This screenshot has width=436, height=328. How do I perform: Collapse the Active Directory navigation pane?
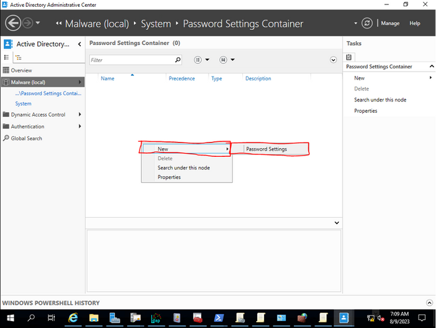pyautogui.click(x=80, y=44)
